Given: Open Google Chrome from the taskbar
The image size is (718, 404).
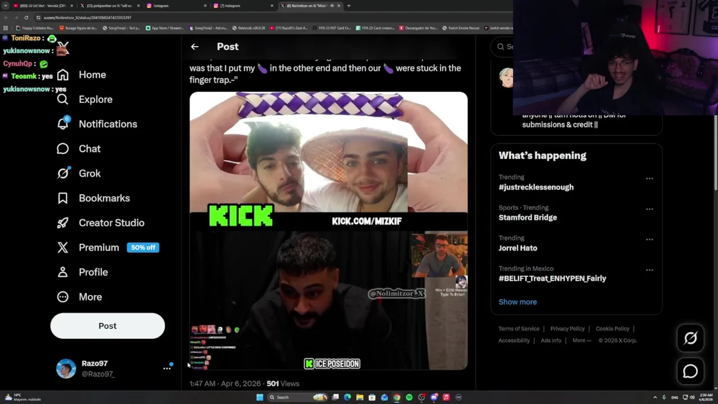Looking at the screenshot, I should [x=397, y=397].
